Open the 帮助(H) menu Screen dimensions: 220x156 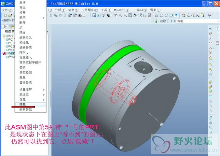[x=155, y=10]
